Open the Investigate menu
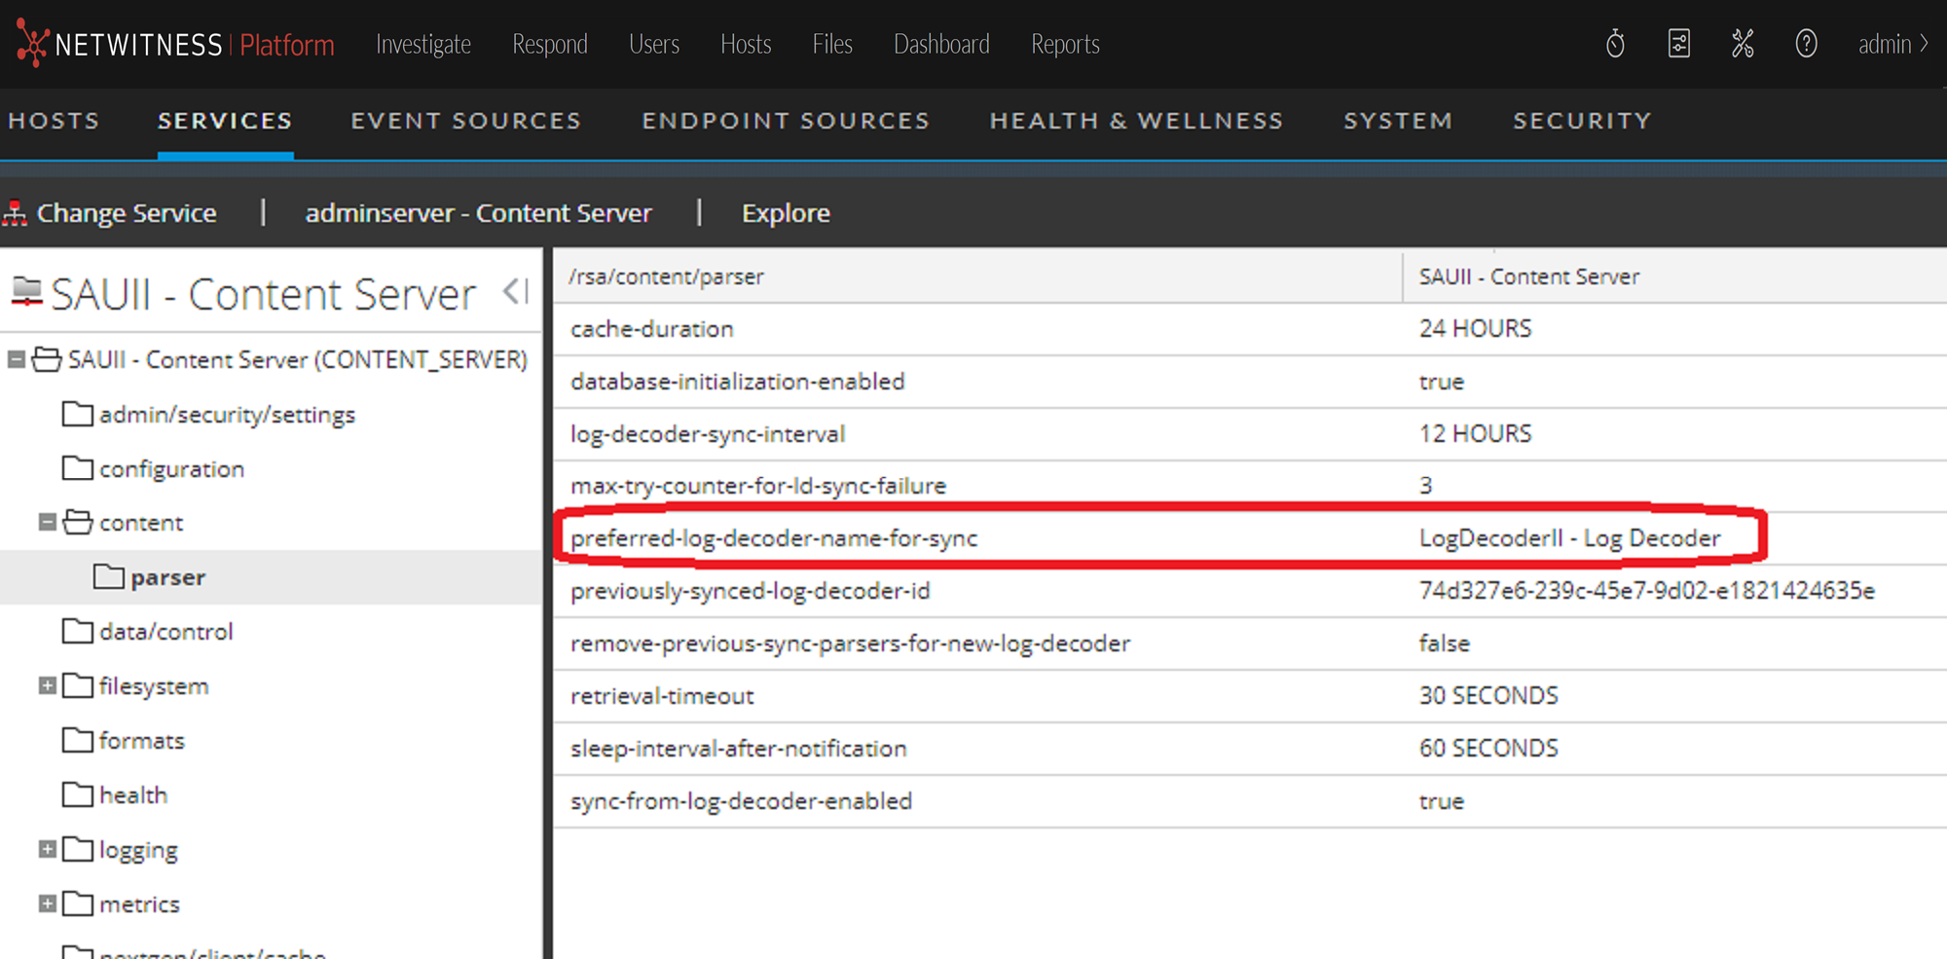Viewport: 1947px width, 959px height. (423, 44)
